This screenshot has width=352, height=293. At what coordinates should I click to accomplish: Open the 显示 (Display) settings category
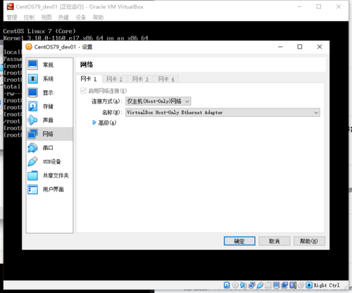click(49, 92)
